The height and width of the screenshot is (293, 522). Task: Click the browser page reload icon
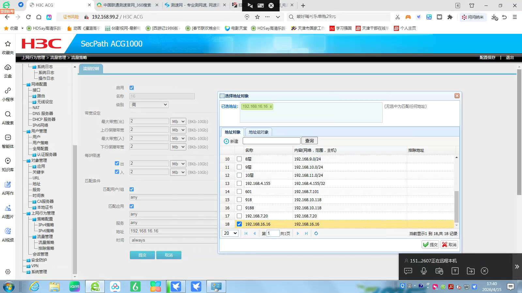[28, 17]
